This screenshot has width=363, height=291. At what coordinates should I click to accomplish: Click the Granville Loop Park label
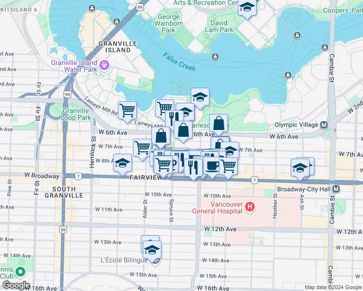(76, 114)
